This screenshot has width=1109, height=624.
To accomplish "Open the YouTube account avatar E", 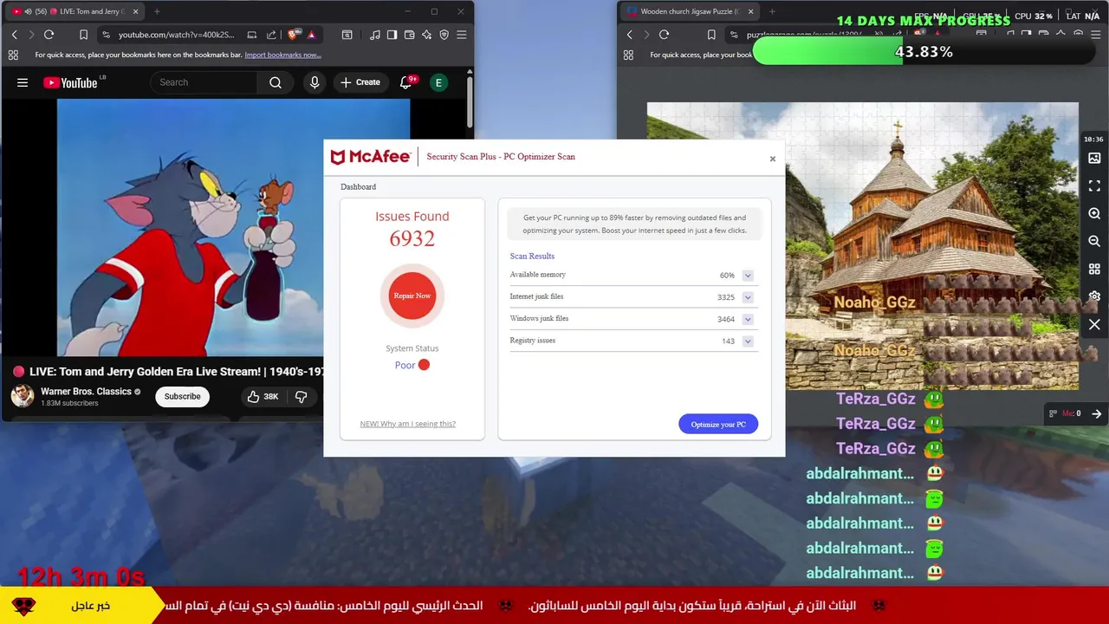I will pyautogui.click(x=438, y=82).
